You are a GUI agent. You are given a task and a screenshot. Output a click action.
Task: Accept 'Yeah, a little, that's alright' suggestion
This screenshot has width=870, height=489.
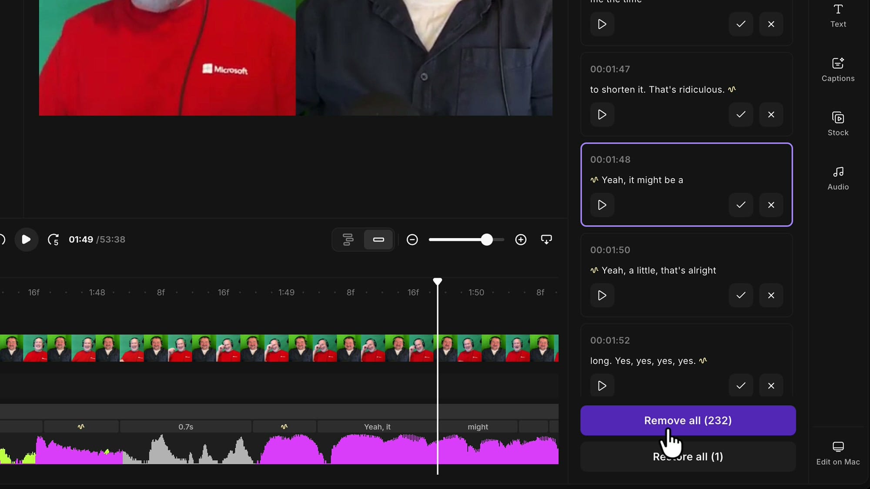point(741,296)
